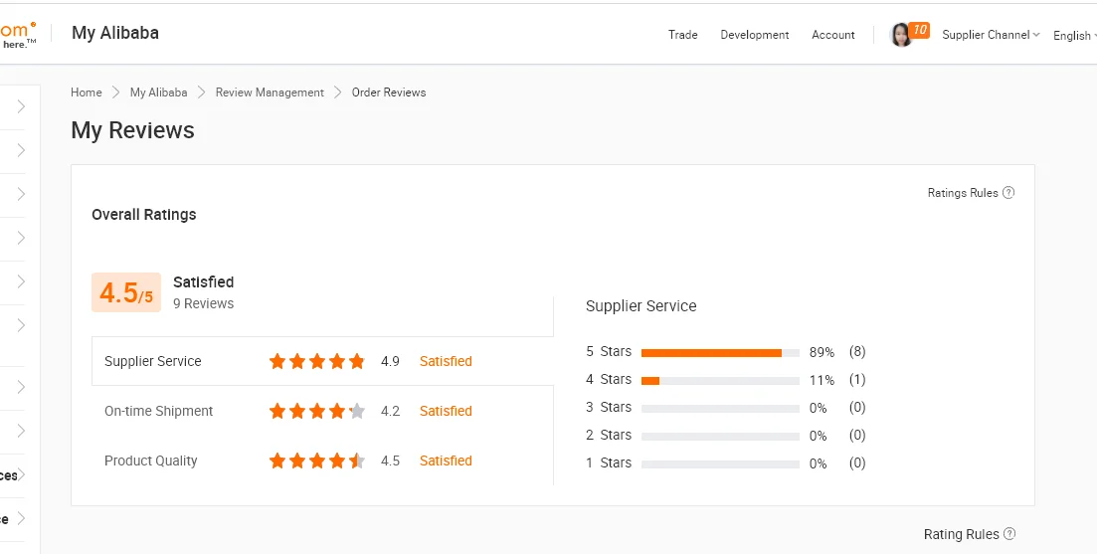The image size is (1097, 554).
Task: Select the Supplier Service rating row
Action: click(153, 361)
